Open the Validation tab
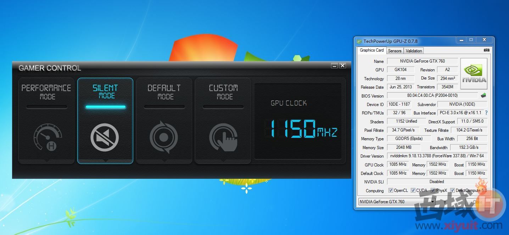This screenshot has width=509, height=235. pyautogui.click(x=414, y=51)
